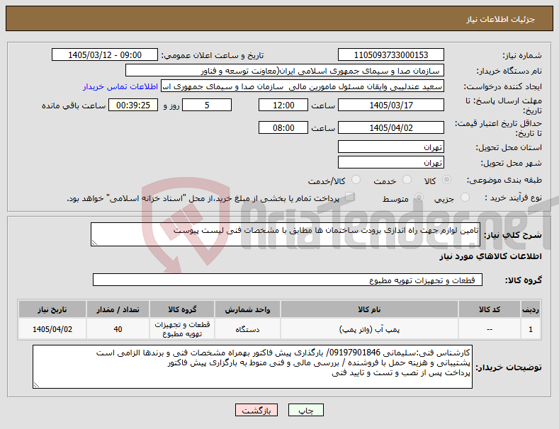Image resolution: width=559 pixels, height=429 pixels.
Task: Click the resize handle of توضیحات خریدار textarea
Action: [x=36, y=385]
